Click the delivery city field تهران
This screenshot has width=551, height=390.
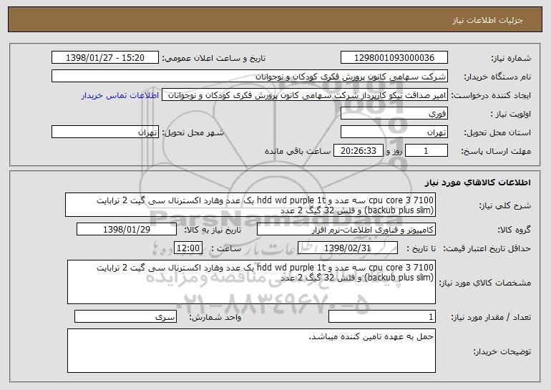(x=105, y=132)
